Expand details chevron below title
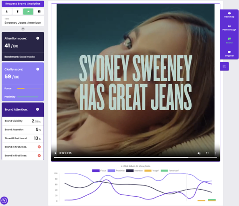The width and height of the screenshot is (239, 206). [x=23, y=29]
